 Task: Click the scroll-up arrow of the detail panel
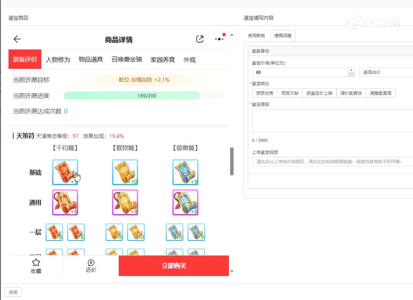point(232,35)
